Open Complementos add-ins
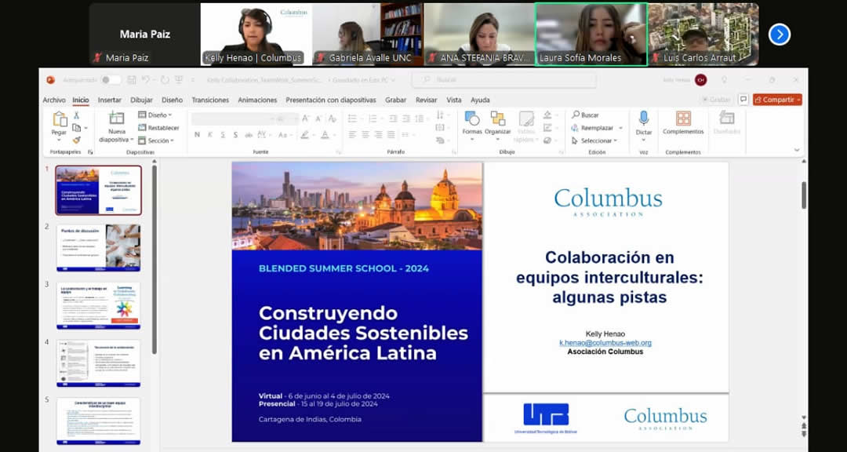Screen dimensions: 847x452 683,122
